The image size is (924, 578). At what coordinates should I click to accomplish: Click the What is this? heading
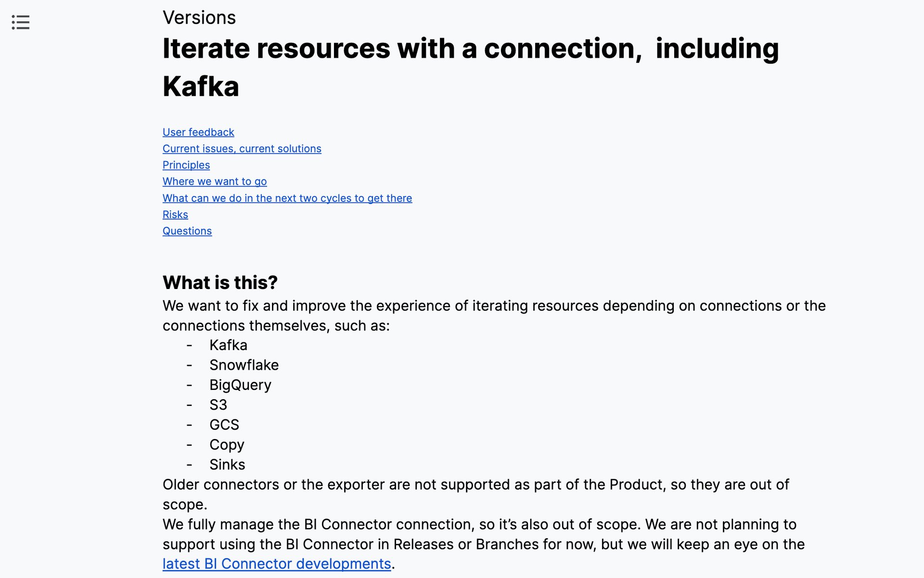click(220, 283)
